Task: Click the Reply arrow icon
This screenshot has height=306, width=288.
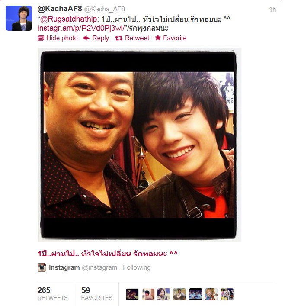Action: [x=86, y=38]
